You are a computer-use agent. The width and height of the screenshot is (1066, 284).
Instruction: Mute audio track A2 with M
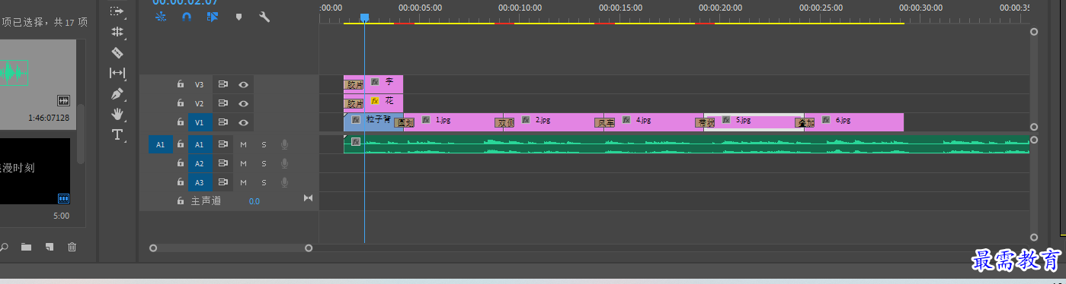244,163
